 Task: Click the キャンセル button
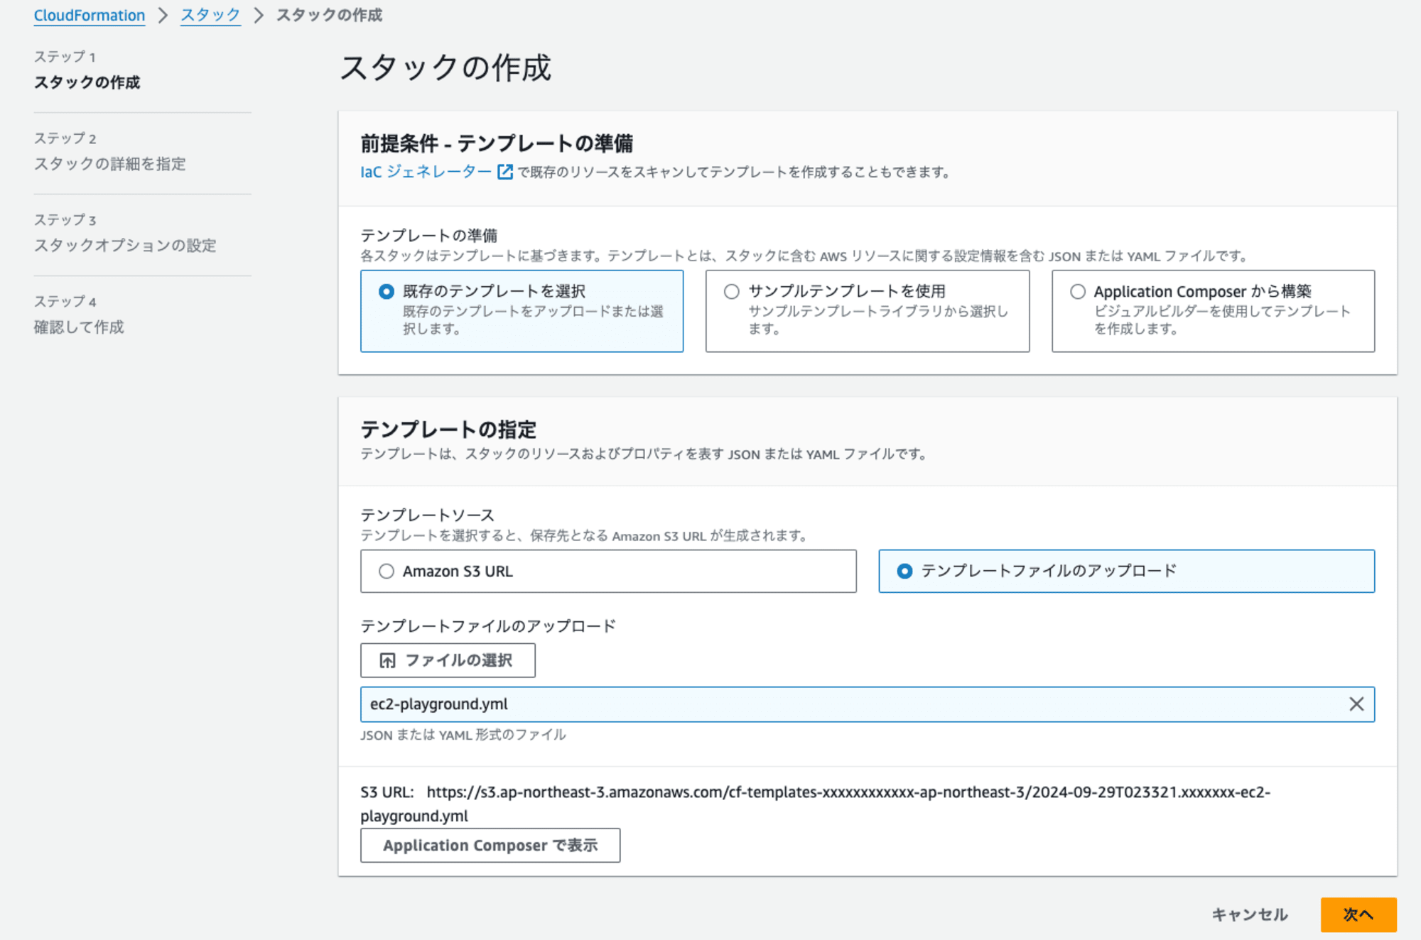[1250, 914]
